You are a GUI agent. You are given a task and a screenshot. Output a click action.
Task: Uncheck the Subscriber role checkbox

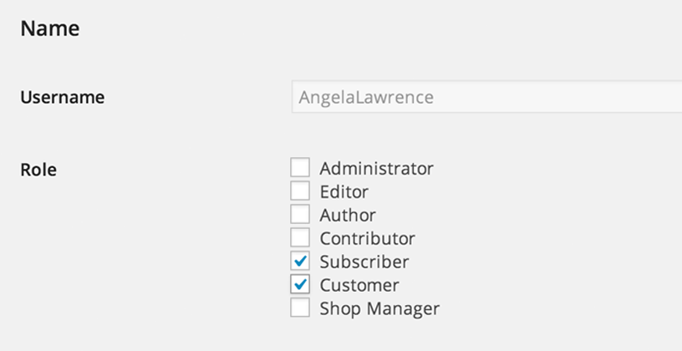point(300,261)
